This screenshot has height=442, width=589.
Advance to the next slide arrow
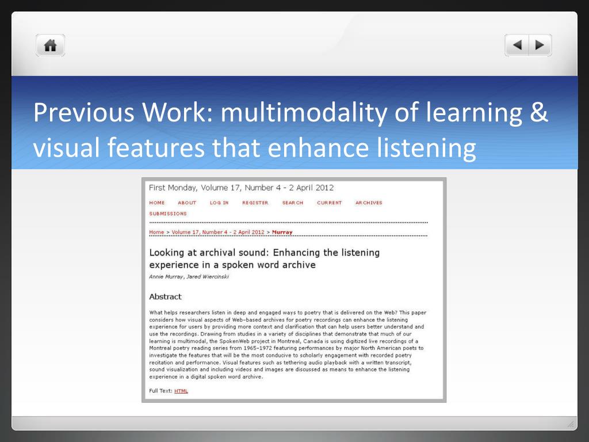540,45
